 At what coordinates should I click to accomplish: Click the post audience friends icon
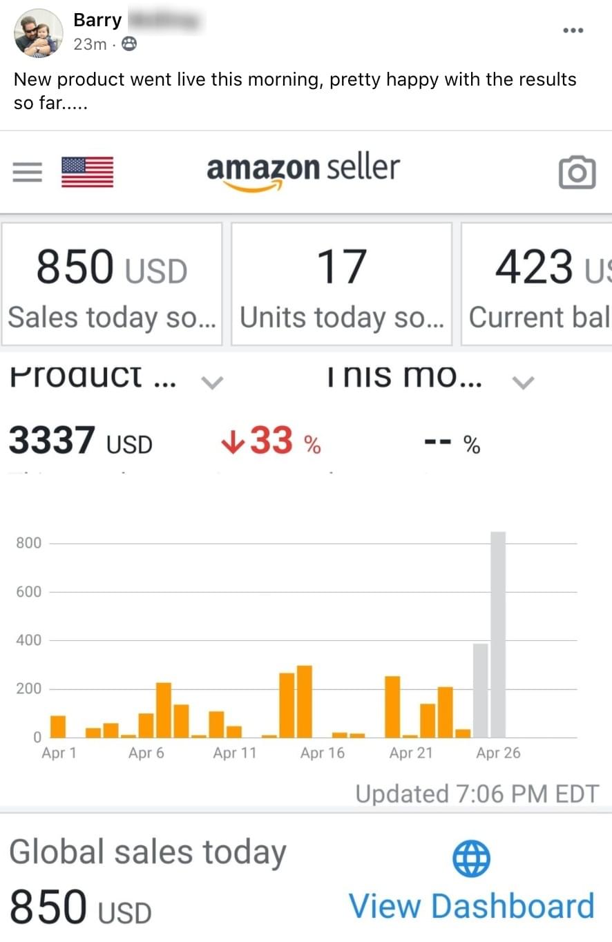(x=128, y=44)
